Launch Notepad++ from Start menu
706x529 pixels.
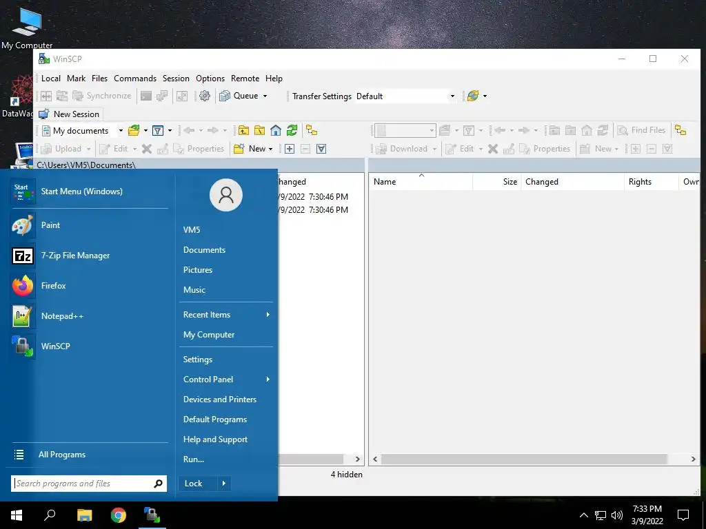[89, 315]
